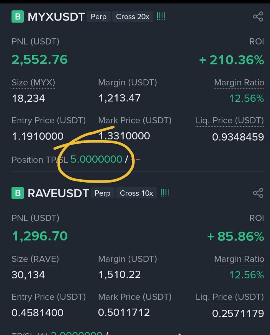Tap the Size (MYX) underlined label

pyautogui.click(x=33, y=83)
